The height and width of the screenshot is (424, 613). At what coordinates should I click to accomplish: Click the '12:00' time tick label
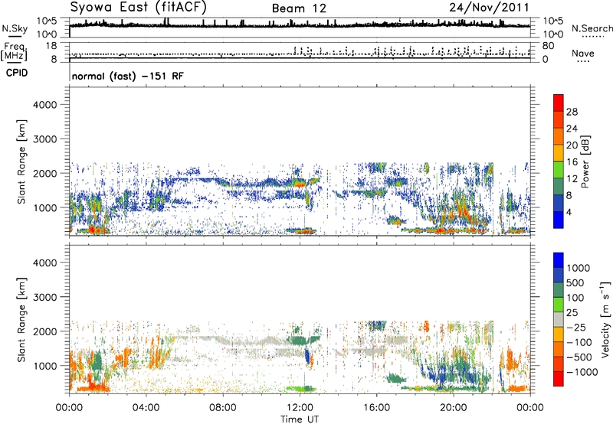(300, 408)
